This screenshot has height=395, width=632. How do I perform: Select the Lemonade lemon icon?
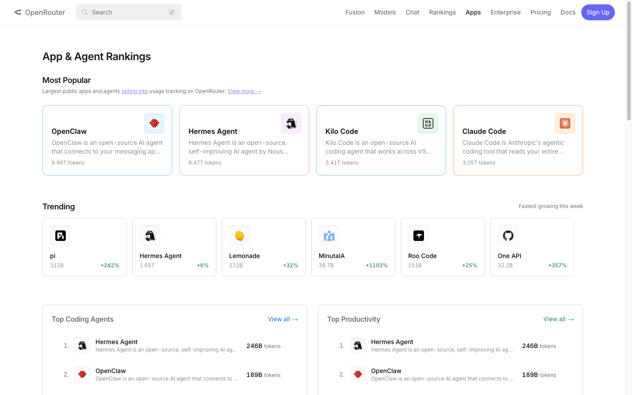click(x=240, y=236)
